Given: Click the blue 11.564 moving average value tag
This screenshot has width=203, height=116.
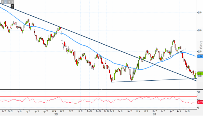Looking at the screenshot, I should click(200, 57).
